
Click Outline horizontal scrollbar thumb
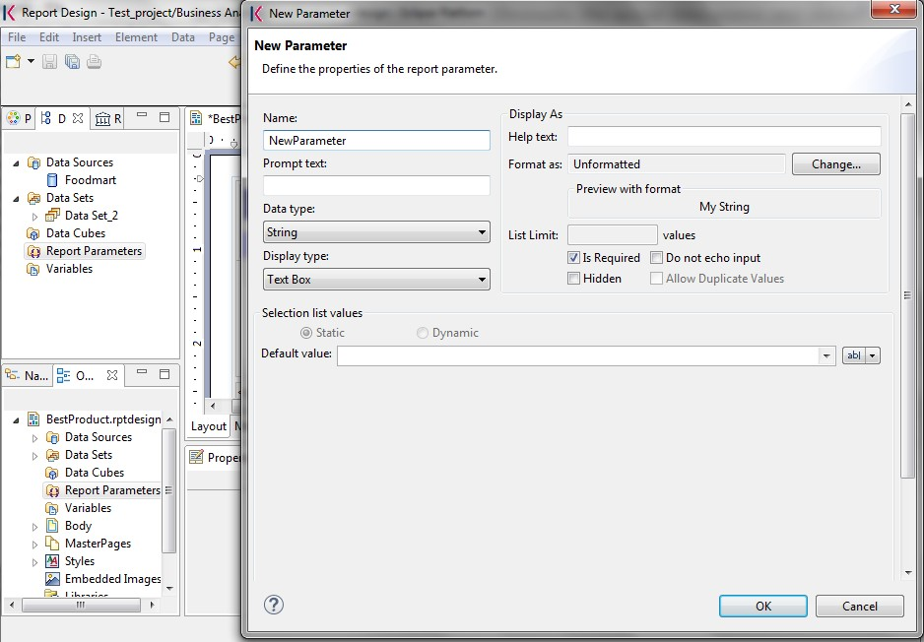(81, 605)
